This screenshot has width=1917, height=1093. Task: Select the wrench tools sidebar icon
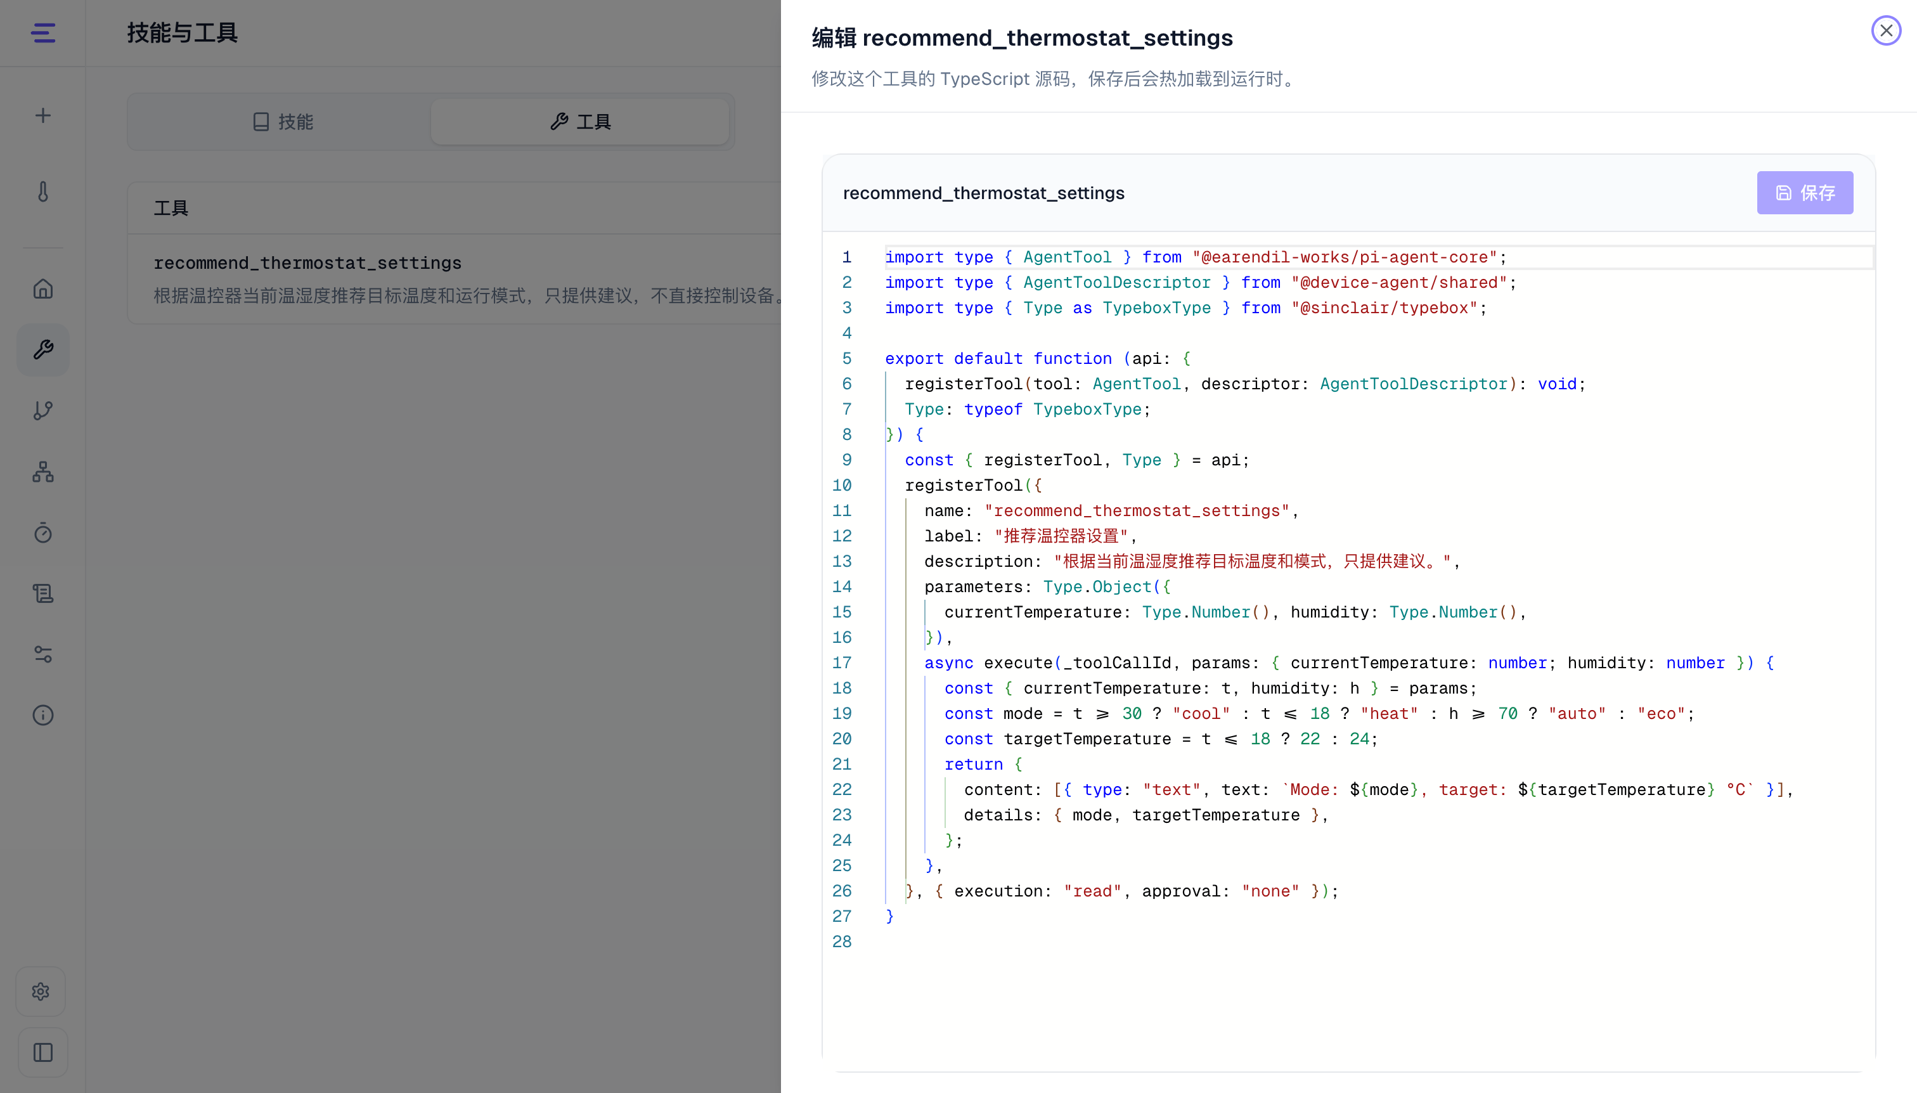point(42,350)
